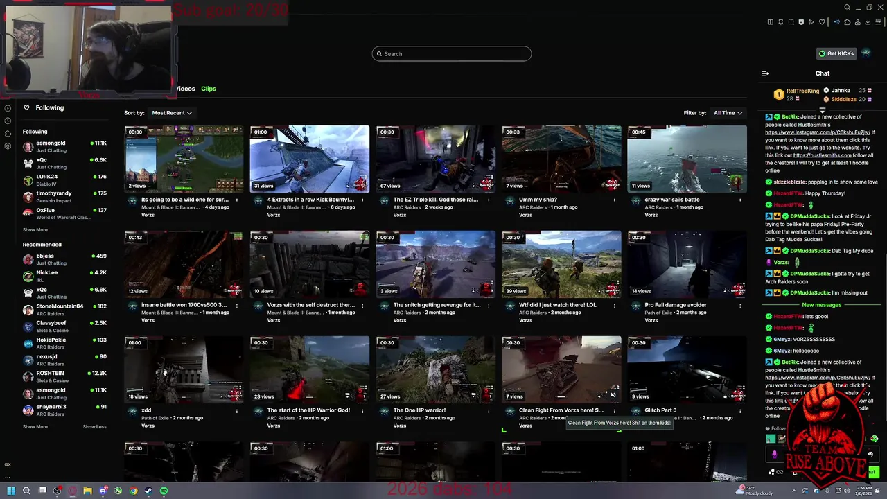The image size is (887, 499).
Task: Play the 'Umm my ship?' clip thumbnail
Action: point(561,159)
